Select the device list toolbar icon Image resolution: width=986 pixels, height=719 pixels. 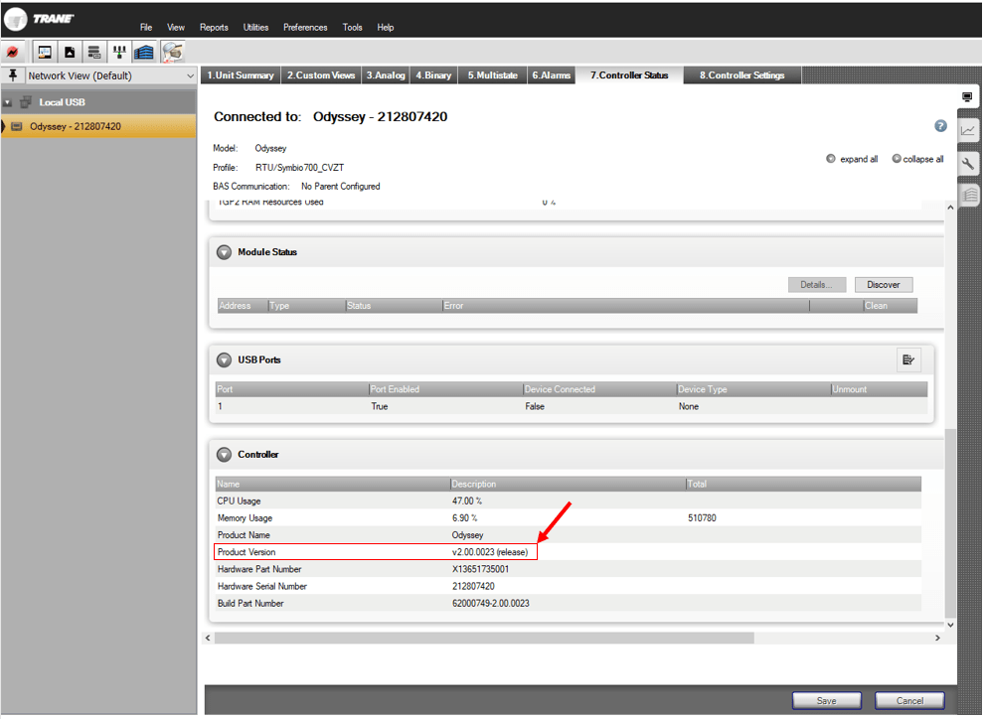[94, 51]
